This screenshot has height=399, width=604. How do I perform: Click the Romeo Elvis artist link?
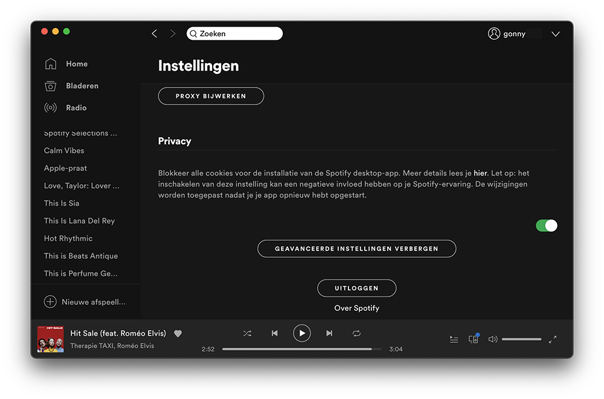tap(135, 346)
